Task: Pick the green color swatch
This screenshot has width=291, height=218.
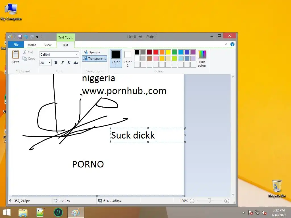Action: coord(174,52)
